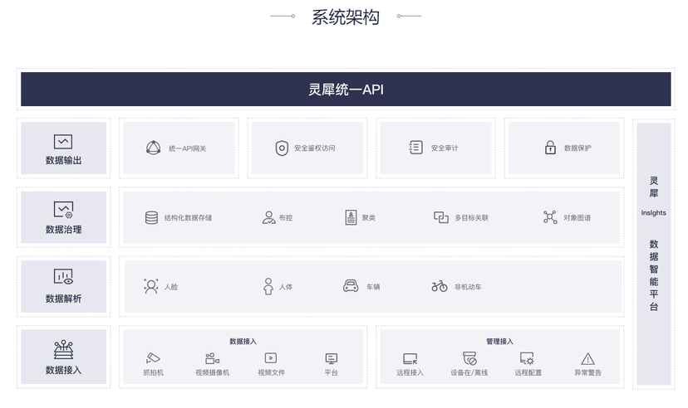Viewport: 688px width, 408px height.
Task: Click the 异常警告 warning triangle icon
Action: point(587,358)
